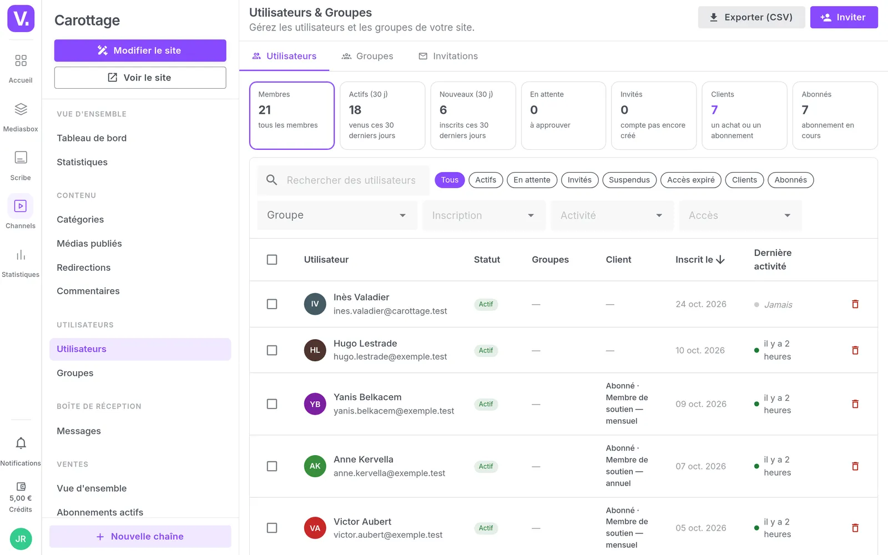Select the Utilisateurs tab

[x=284, y=56]
